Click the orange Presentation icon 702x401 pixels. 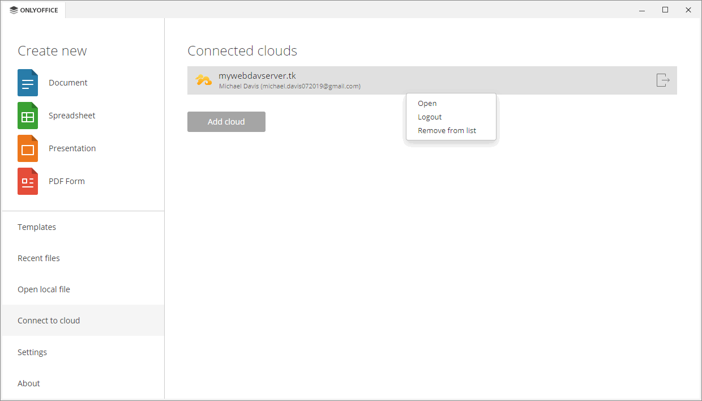coord(28,148)
